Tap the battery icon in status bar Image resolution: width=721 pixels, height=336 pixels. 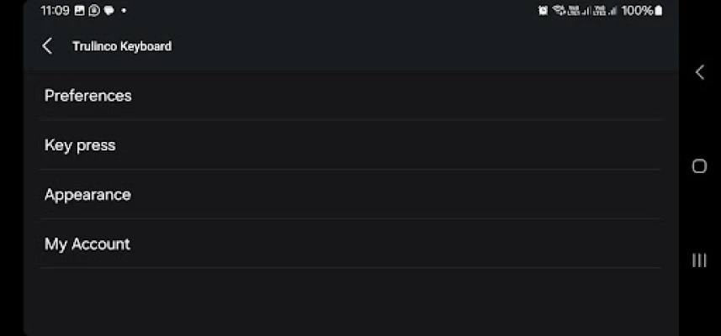click(659, 11)
